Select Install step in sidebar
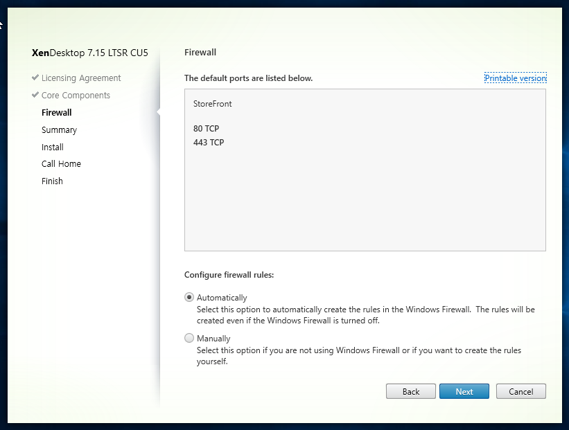The image size is (569, 430). pyautogui.click(x=52, y=147)
